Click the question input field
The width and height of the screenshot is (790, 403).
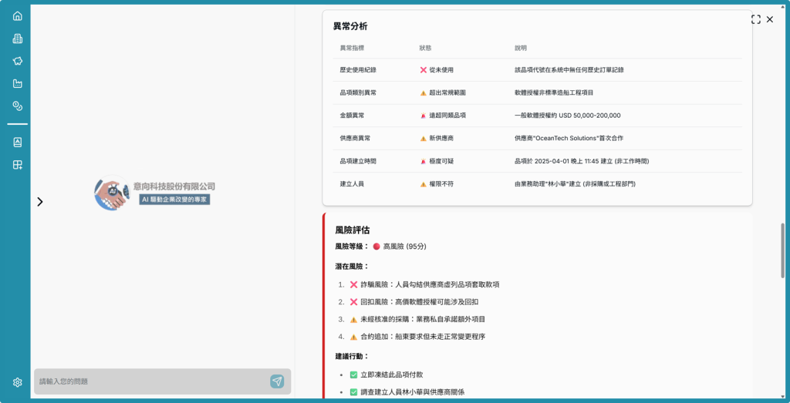[152, 381]
